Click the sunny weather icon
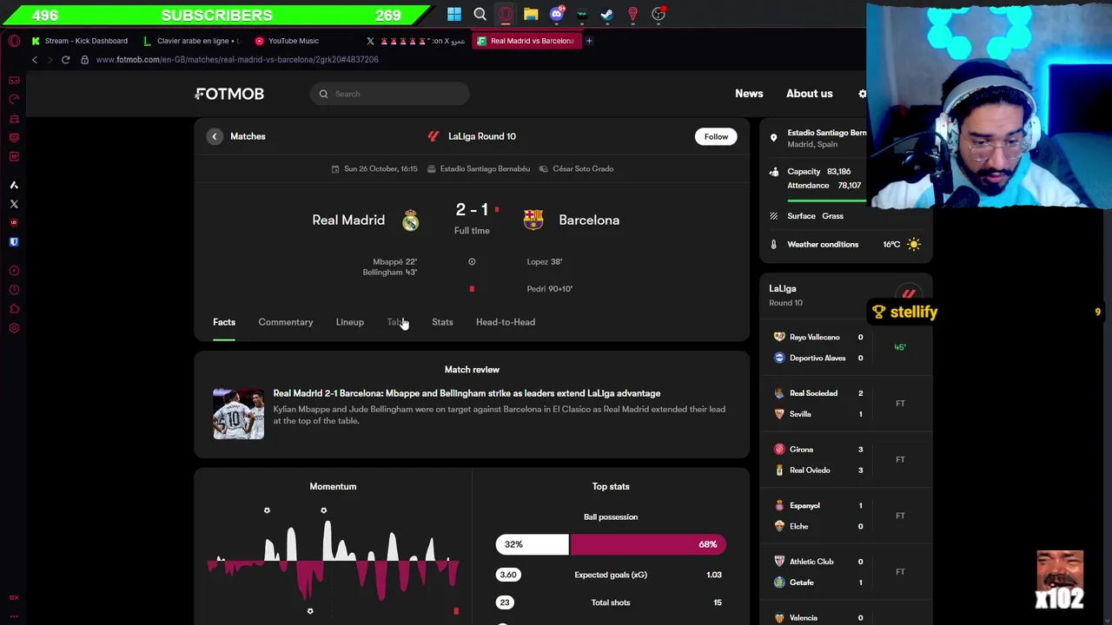This screenshot has height=625, width=1112. pos(913,245)
